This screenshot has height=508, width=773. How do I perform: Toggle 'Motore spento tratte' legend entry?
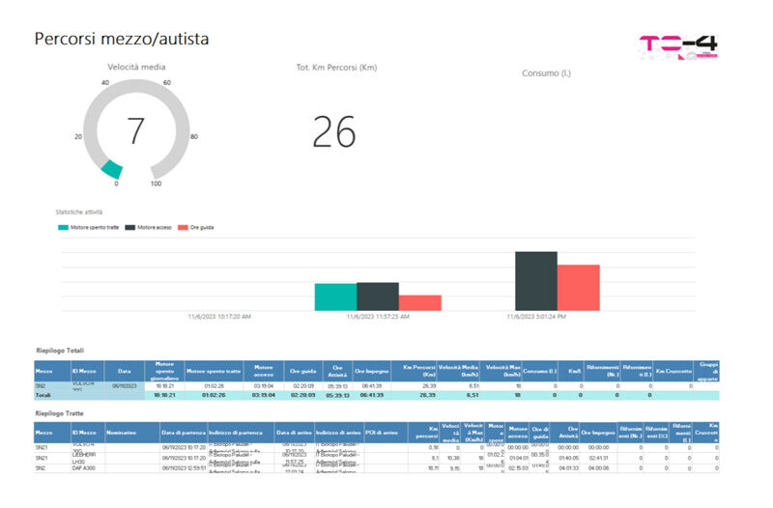(x=92, y=226)
